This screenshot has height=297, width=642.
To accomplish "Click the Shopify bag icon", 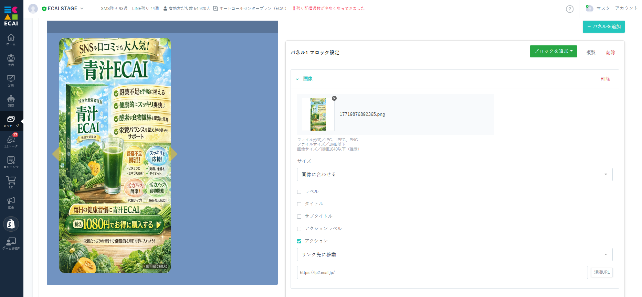I will [11, 224].
